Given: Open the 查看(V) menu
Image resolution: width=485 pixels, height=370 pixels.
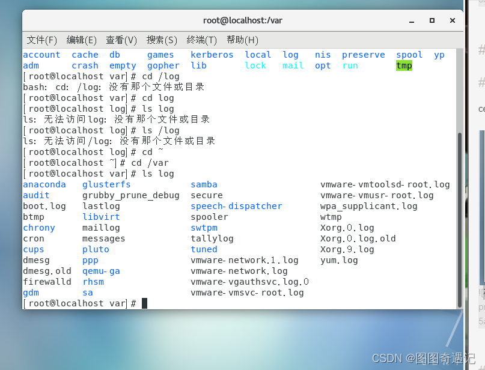Looking at the screenshot, I should [x=121, y=40].
